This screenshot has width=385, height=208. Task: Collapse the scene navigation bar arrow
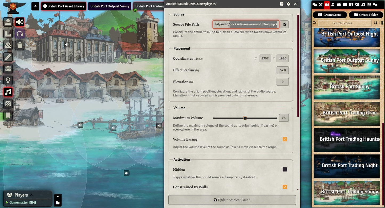[35, 6]
